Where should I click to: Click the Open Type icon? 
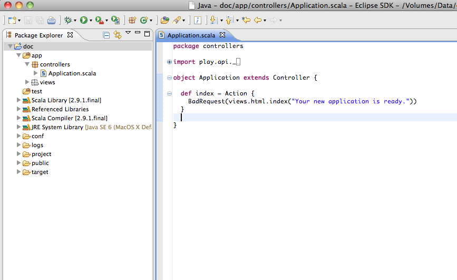[x=165, y=21]
